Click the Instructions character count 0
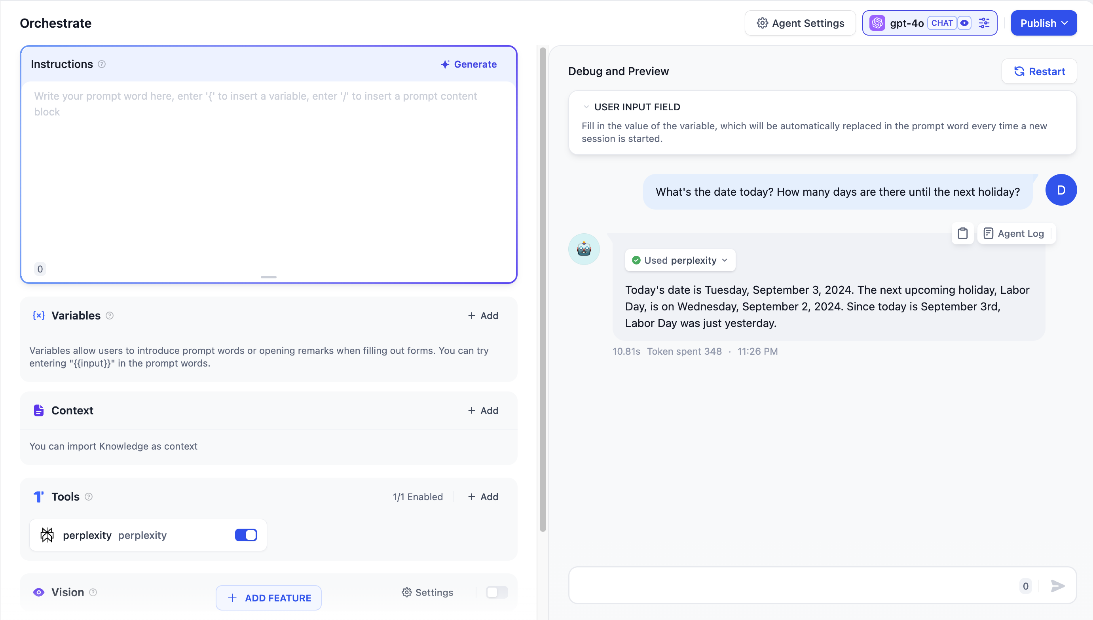Viewport: 1093px width, 620px height. click(40, 269)
